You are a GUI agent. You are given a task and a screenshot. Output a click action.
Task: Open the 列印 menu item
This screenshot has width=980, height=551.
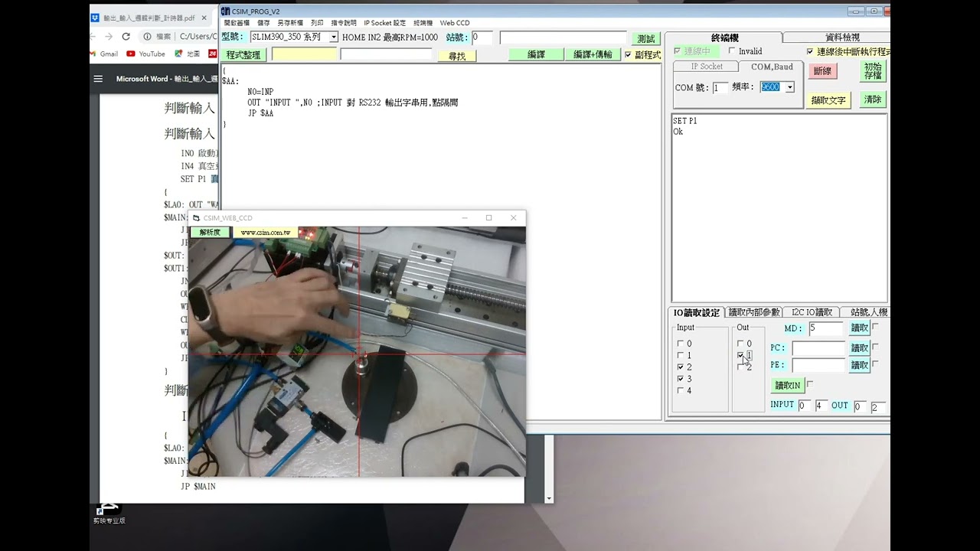coord(317,23)
